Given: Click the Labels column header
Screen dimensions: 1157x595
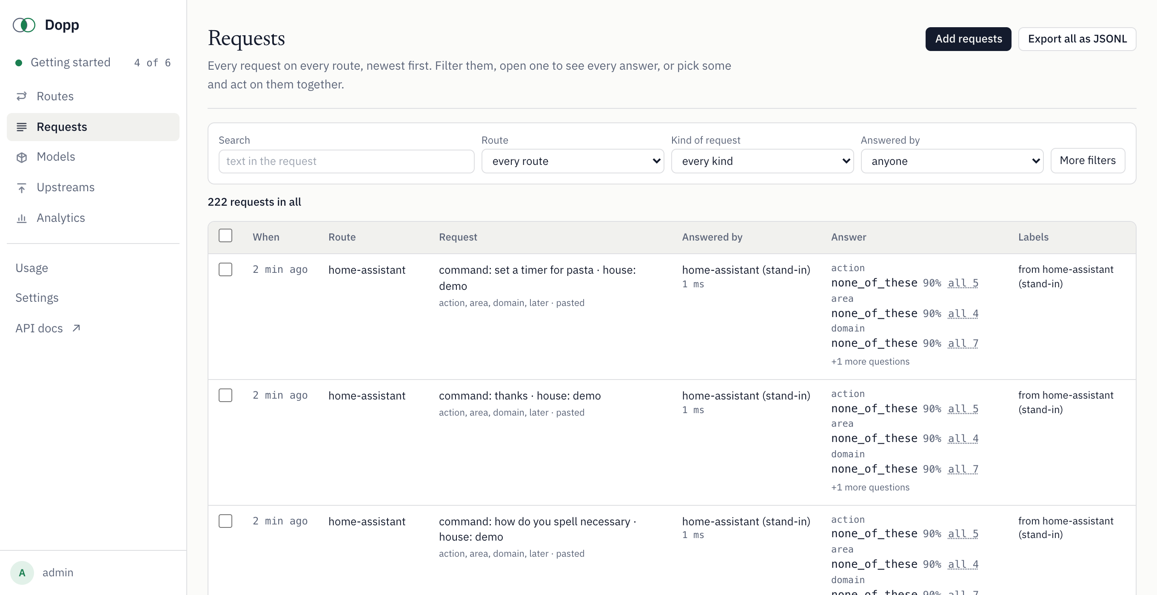Looking at the screenshot, I should click(1033, 237).
